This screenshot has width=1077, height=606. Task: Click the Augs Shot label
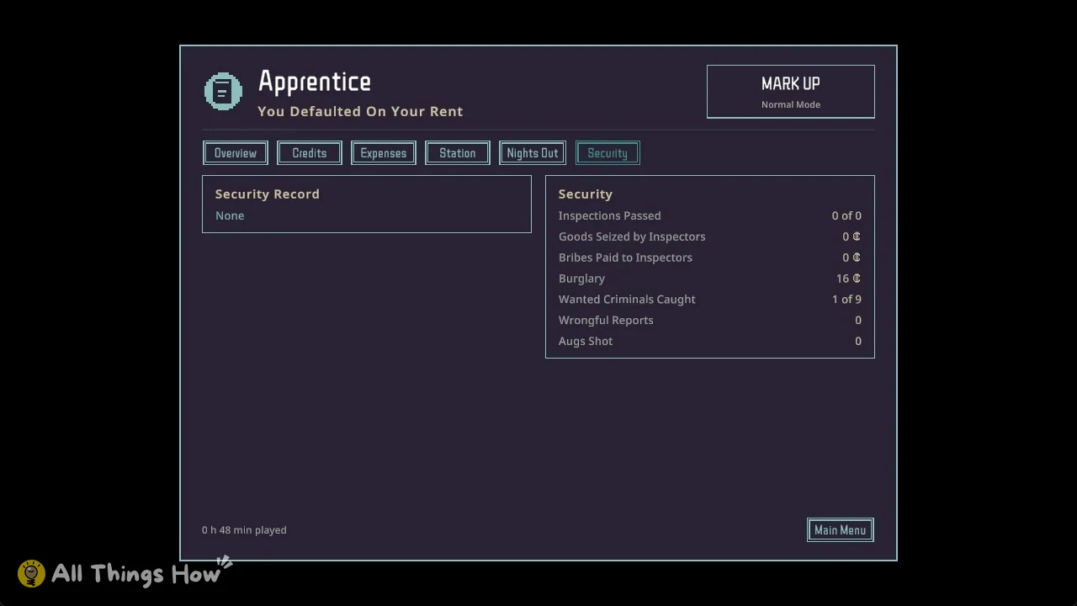tap(586, 341)
